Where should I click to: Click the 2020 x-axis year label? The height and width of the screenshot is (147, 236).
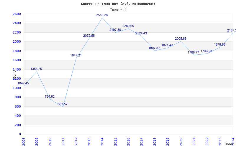(181, 141)
